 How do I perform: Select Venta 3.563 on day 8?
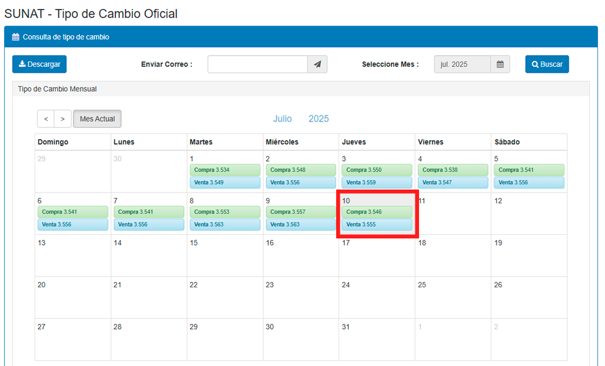(x=225, y=225)
